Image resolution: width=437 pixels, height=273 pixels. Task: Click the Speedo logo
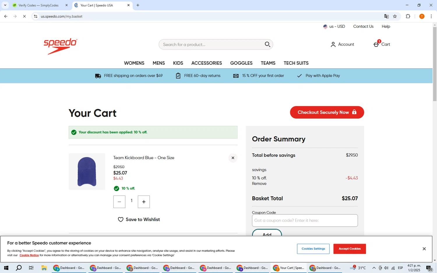pos(60,46)
